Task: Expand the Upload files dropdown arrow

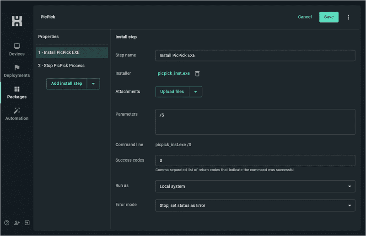Action: (196, 92)
